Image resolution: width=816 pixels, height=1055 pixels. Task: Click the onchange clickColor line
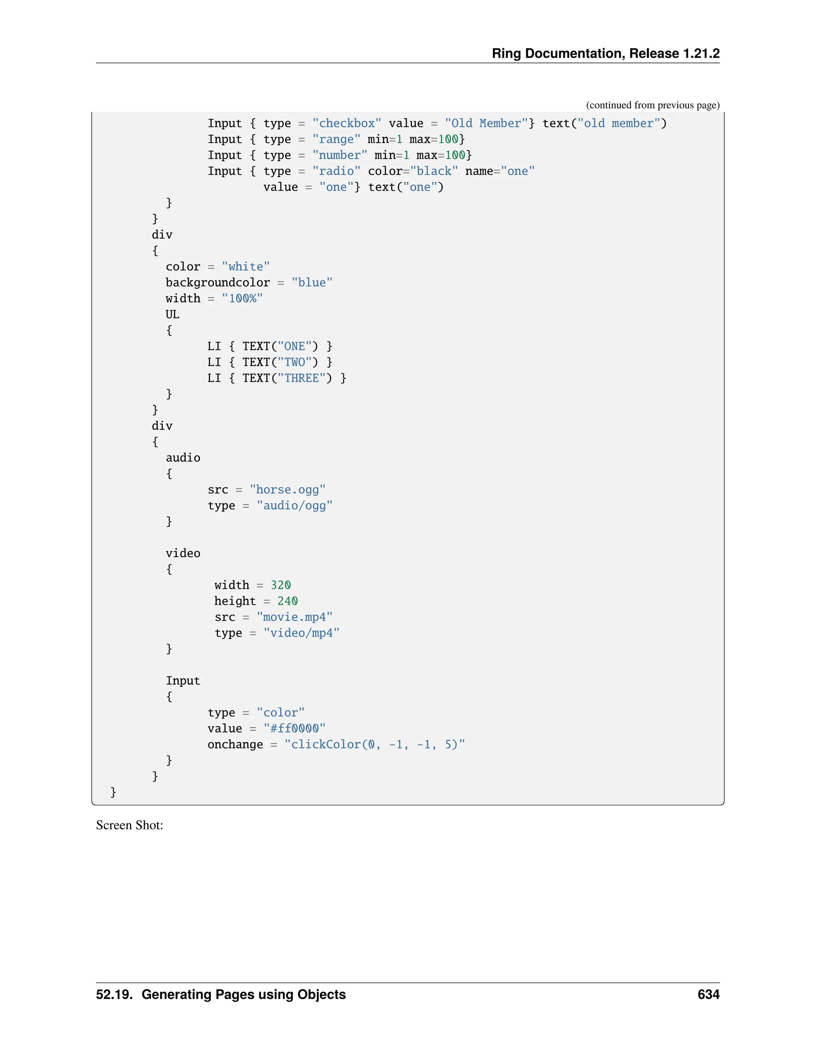coord(336,745)
